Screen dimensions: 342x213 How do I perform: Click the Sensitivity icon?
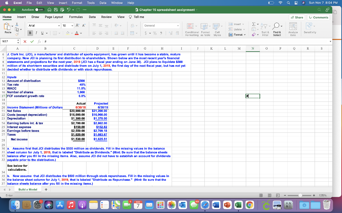click(309, 26)
